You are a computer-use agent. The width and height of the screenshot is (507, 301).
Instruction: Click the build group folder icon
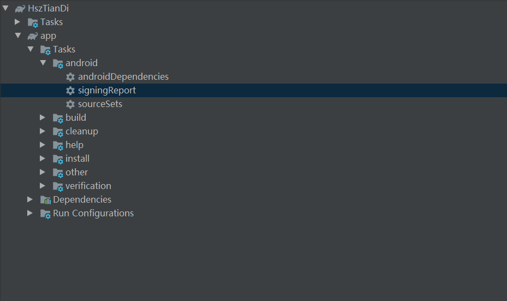pyautogui.click(x=58, y=118)
